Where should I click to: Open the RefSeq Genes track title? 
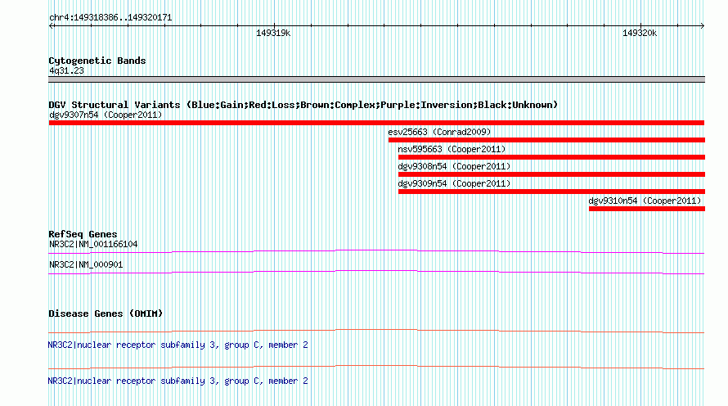point(83,234)
